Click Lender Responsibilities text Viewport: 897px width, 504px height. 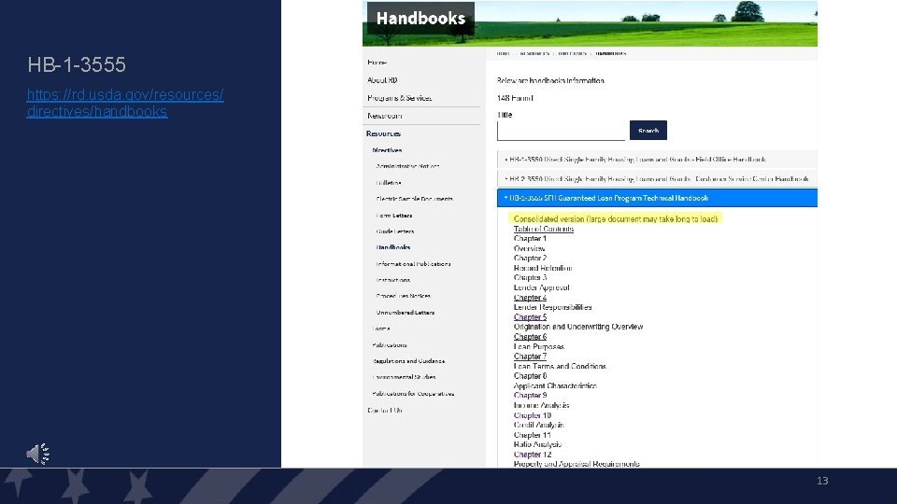point(552,307)
